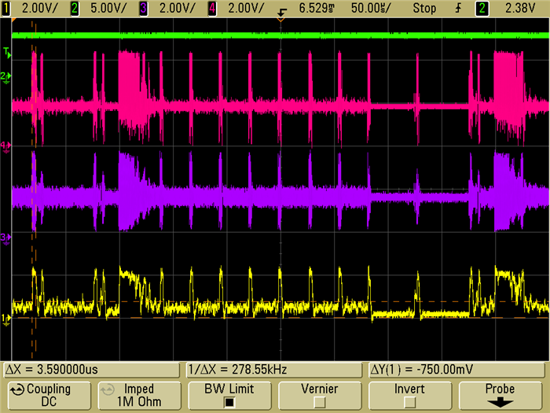Click the orange start-of-record corner marker

[14, 20]
